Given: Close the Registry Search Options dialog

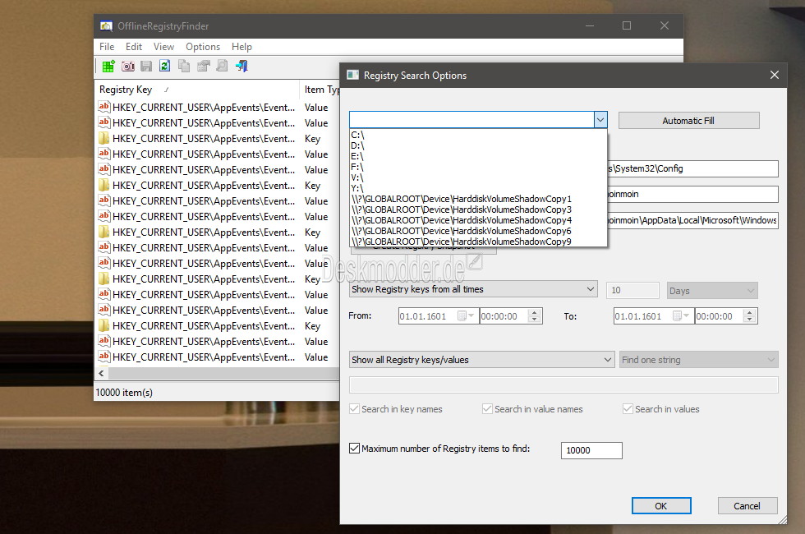Looking at the screenshot, I should point(774,75).
